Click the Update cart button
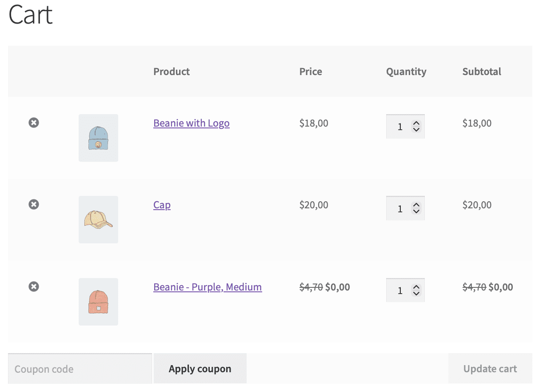 490,369
